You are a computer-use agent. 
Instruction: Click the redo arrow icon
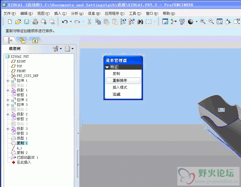[77, 22]
